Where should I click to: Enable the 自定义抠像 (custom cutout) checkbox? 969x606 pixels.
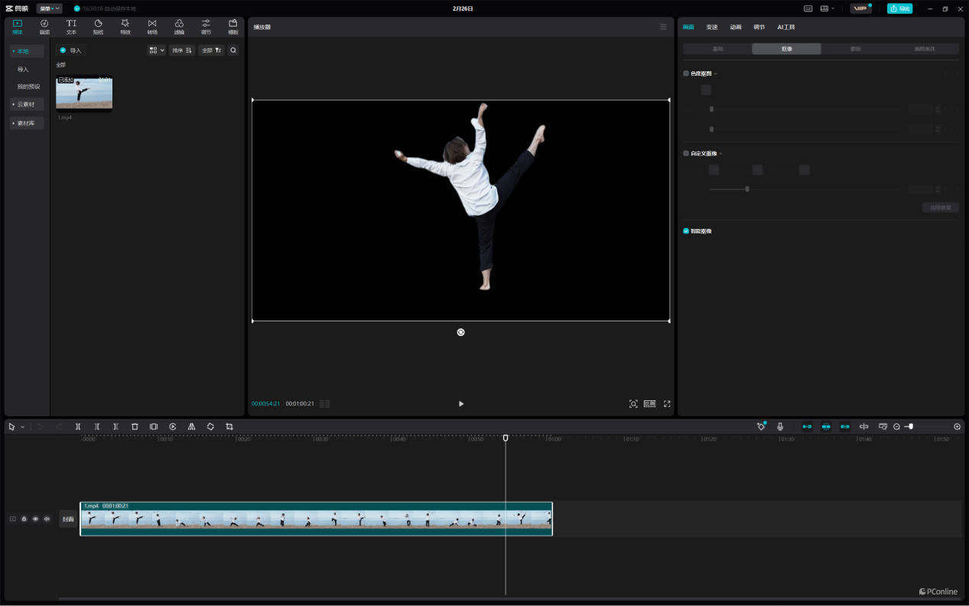[x=686, y=154]
